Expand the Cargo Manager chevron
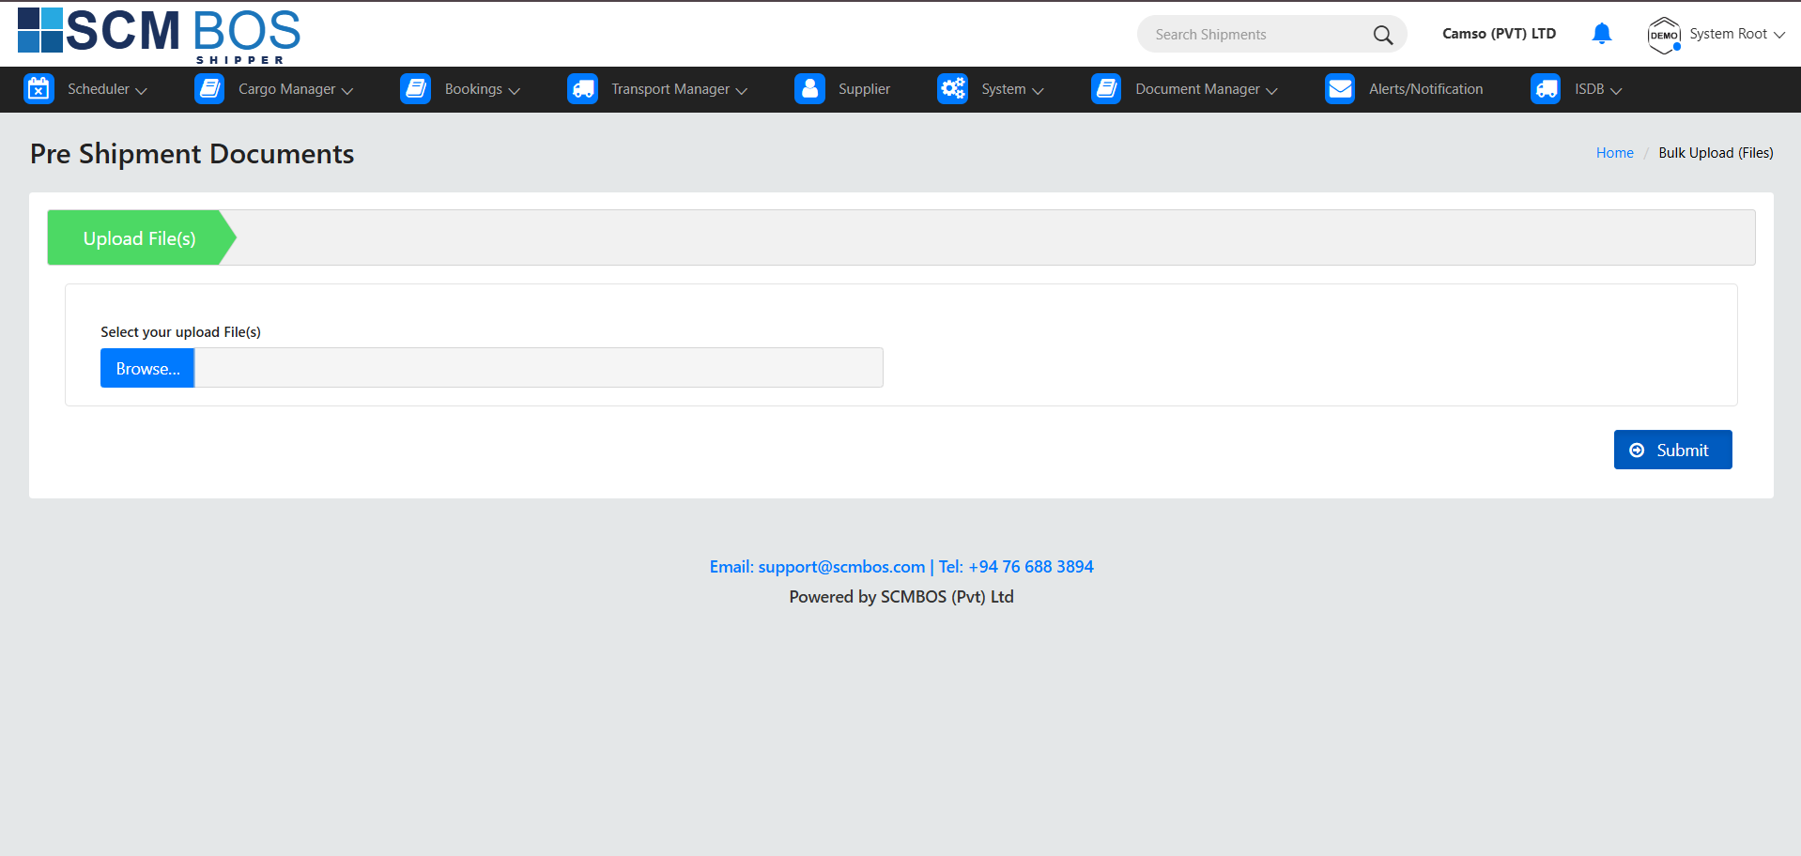The width and height of the screenshot is (1801, 856). tap(347, 91)
